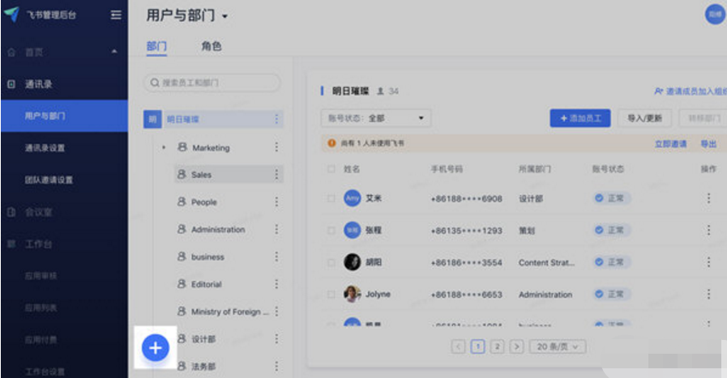Click the next page arrow
Screen dimensions: 727x378
(516, 346)
